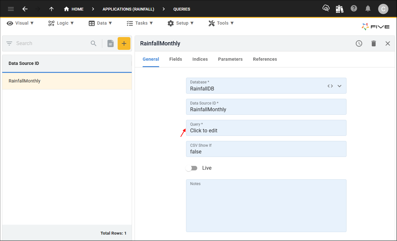Click the up-level navigation arrow

click(x=51, y=9)
